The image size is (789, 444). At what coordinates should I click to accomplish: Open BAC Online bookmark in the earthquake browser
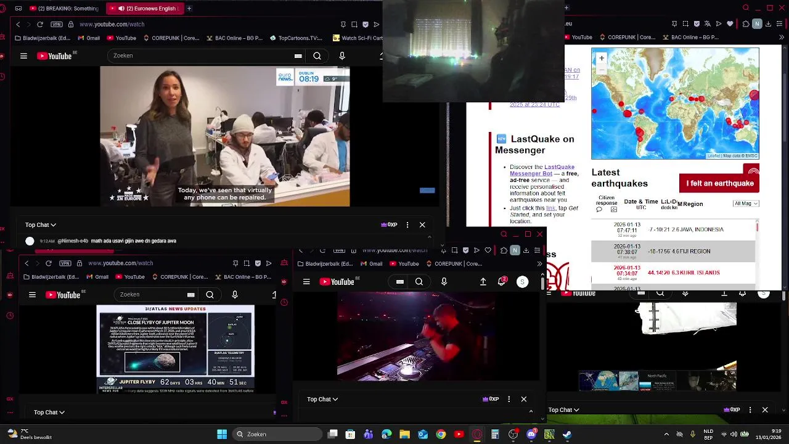691,38
